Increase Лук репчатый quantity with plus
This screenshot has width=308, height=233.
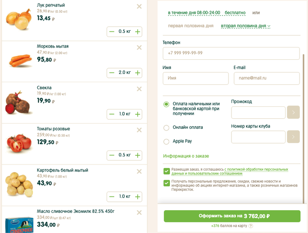[x=138, y=32]
